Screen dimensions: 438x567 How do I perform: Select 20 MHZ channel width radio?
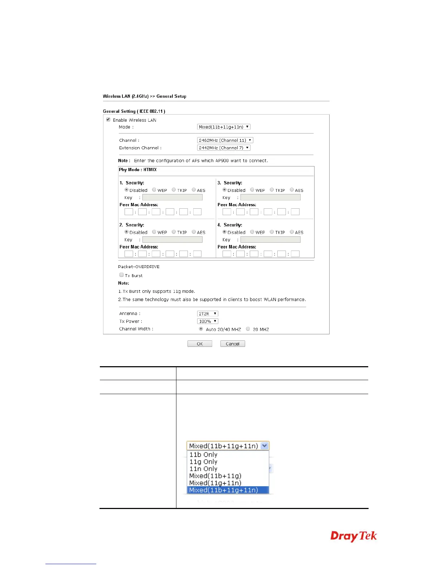pos(248,329)
